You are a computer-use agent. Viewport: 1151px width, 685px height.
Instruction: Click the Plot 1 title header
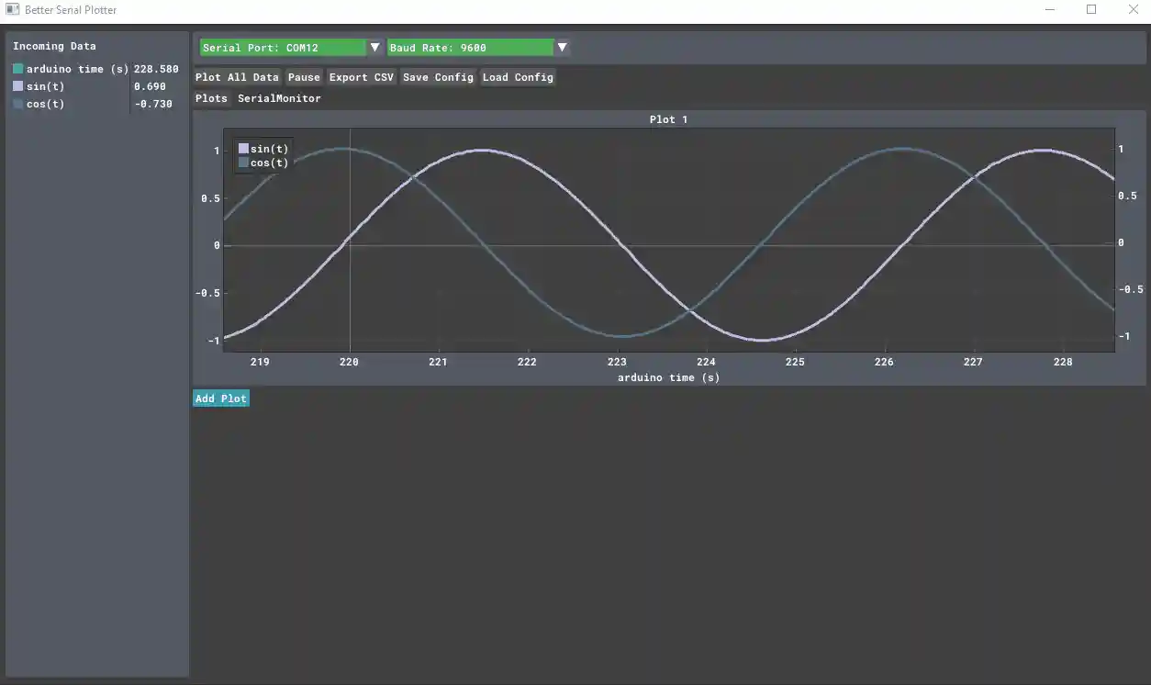(668, 119)
